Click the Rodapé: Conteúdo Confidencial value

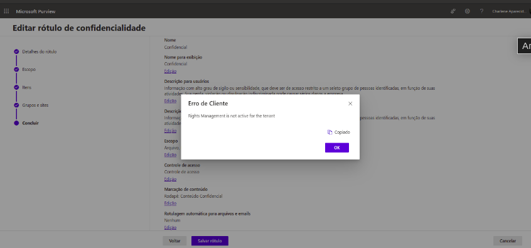point(193,196)
